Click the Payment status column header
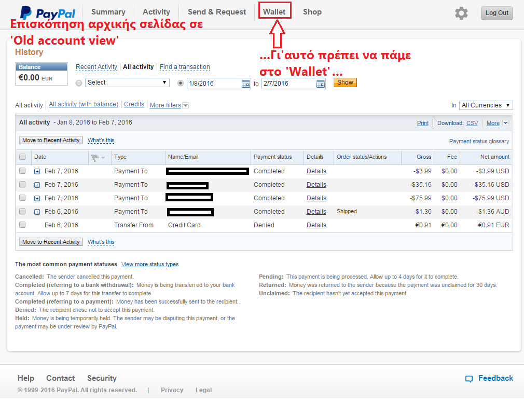The height and width of the screenshot is (399, 524). (x=273, y=157)
